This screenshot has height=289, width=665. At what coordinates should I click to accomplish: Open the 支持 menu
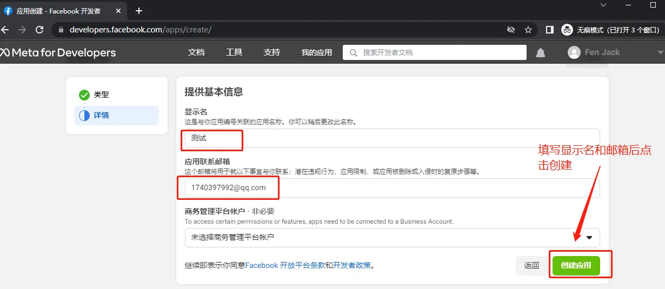pyautogui.click(x=272, y=52)
